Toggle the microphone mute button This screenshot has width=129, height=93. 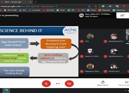point(46,83)
